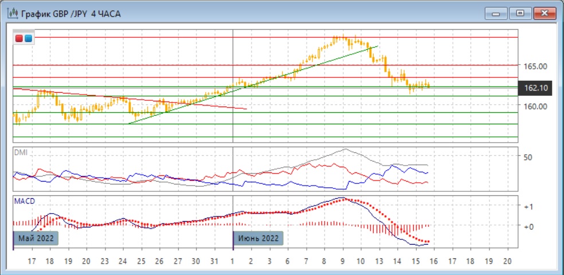Click the Май 2022 month marker
Screen dimensions: 564x275
tap(37, 238)
